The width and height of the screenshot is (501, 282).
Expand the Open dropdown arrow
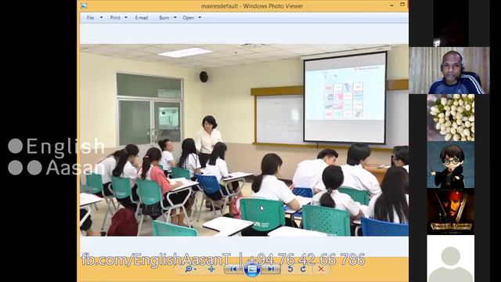(200, 17)
